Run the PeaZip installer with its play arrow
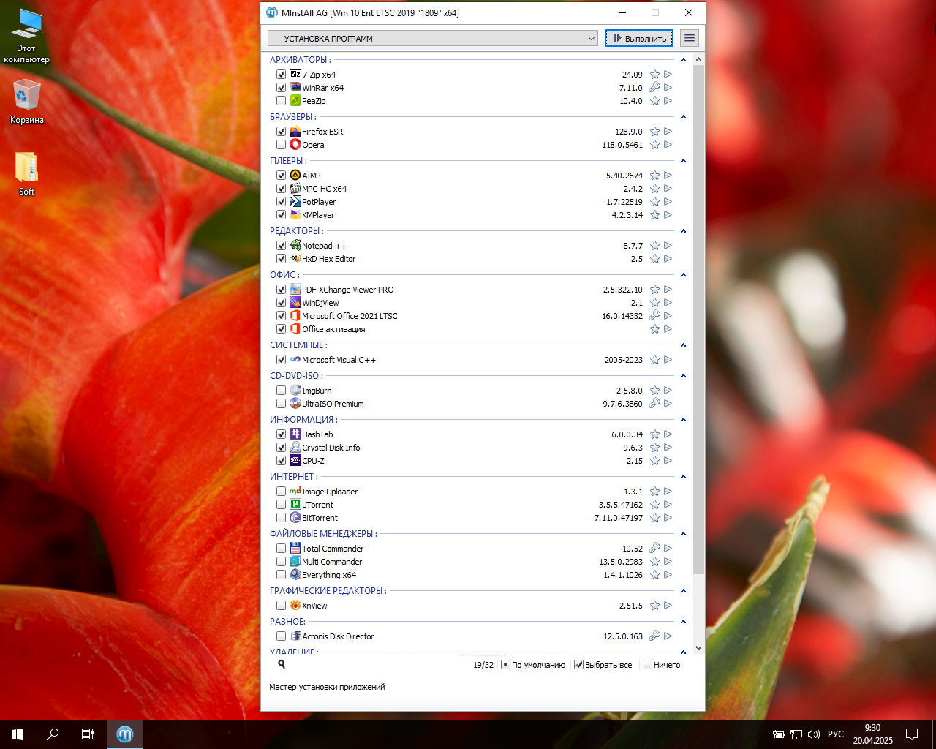The image size is (936, 749). (668, 101)
